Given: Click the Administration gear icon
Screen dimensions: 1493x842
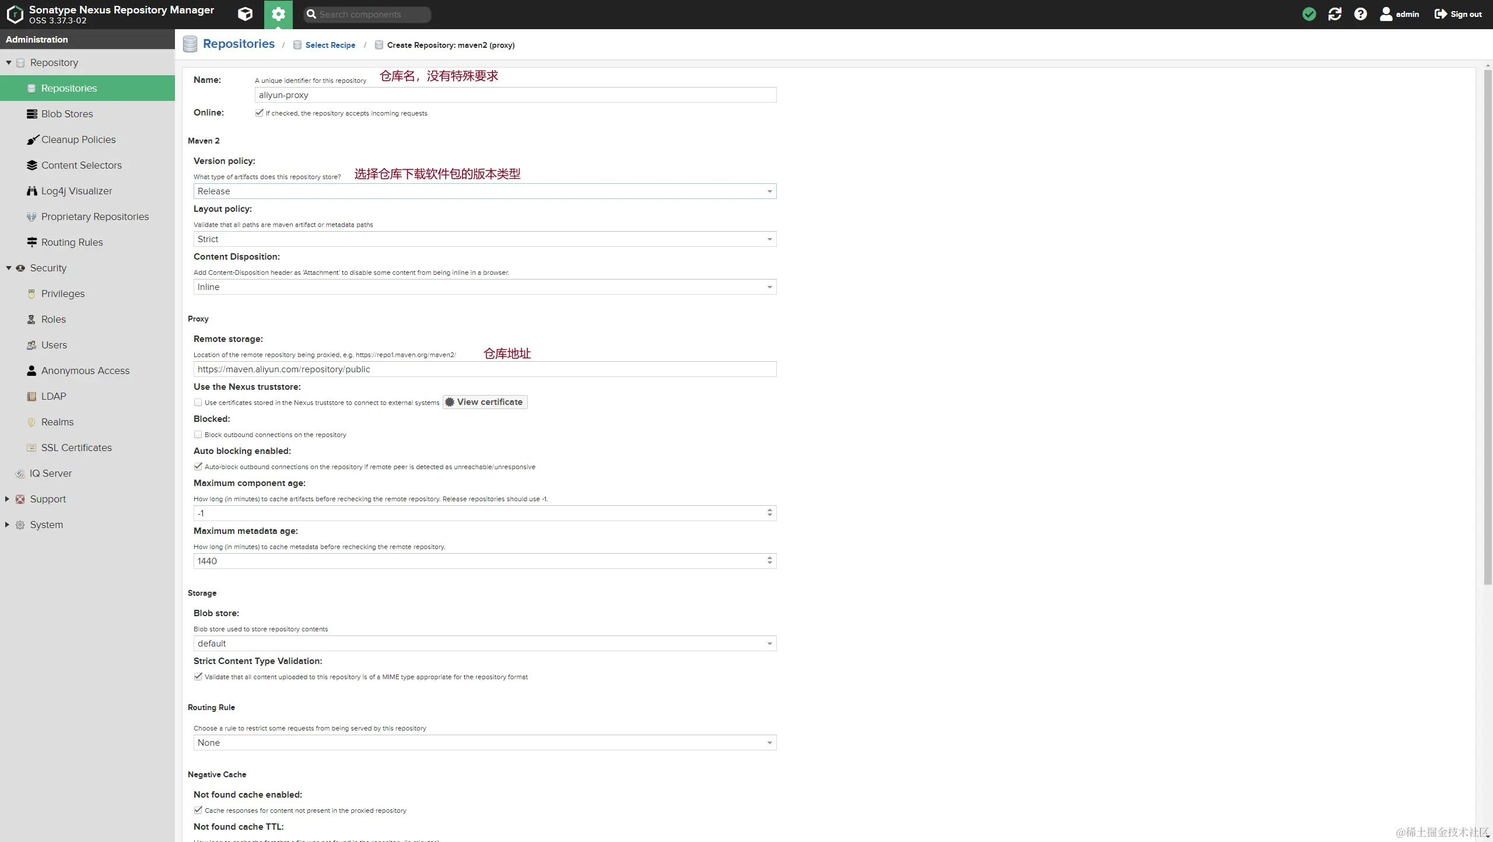Looking at the screenshot, I should 278,14.
